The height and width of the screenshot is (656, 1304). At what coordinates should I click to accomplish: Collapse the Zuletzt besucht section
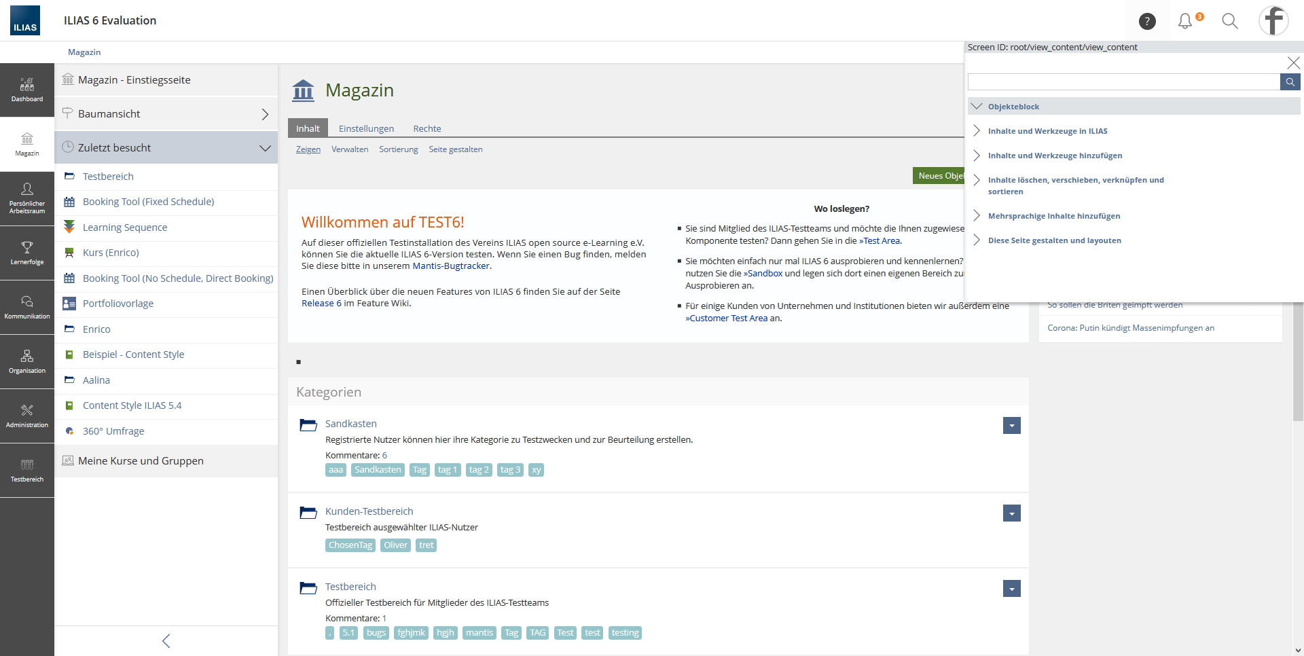pos(265,148)
